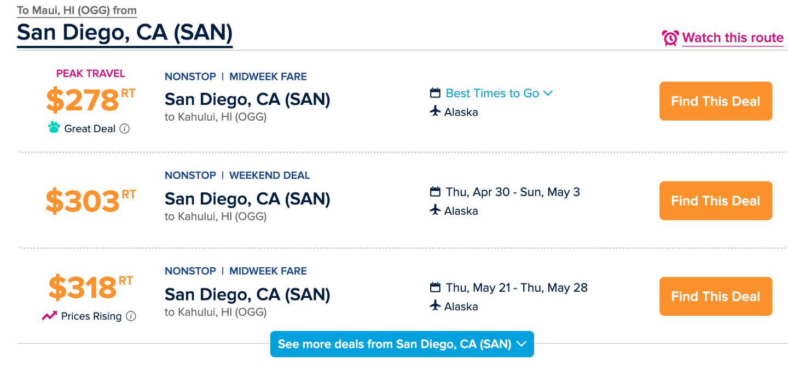The height and width of the screenshot is (371, 788).
Task: Click the teal paw Great Deal icon
Action: point(54,128)
